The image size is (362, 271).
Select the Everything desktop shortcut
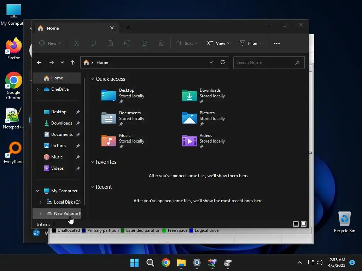pyautogui.click(x=14, y=152)
